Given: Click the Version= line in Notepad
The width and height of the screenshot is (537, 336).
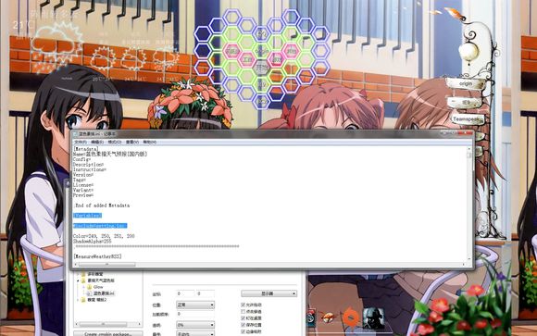Looking at the screenshot, I should click(83, 175).
